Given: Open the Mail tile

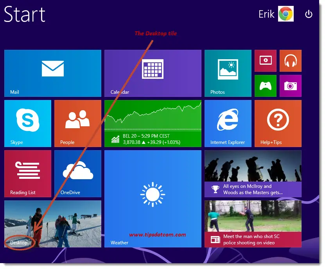Looking at the screenshot, I should 53,73.
